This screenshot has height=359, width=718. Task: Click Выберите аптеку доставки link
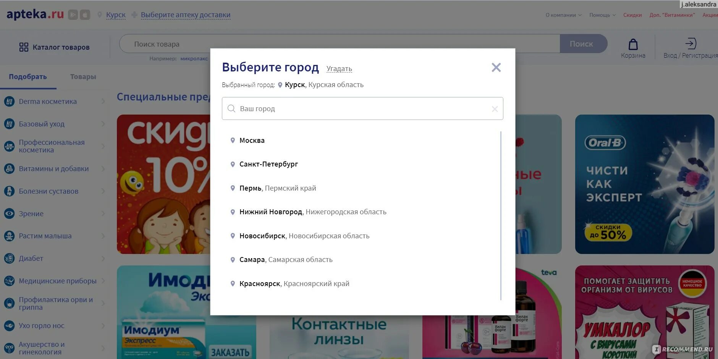(x=186, y=15)
